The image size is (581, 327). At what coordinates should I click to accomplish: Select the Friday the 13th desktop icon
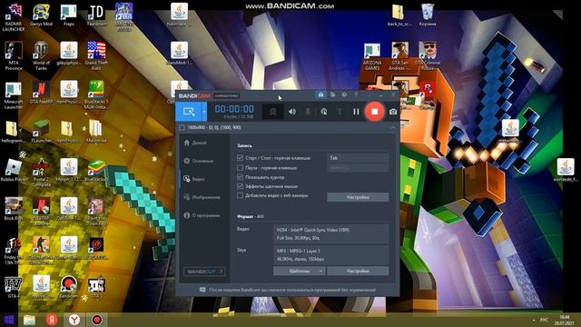14,251
